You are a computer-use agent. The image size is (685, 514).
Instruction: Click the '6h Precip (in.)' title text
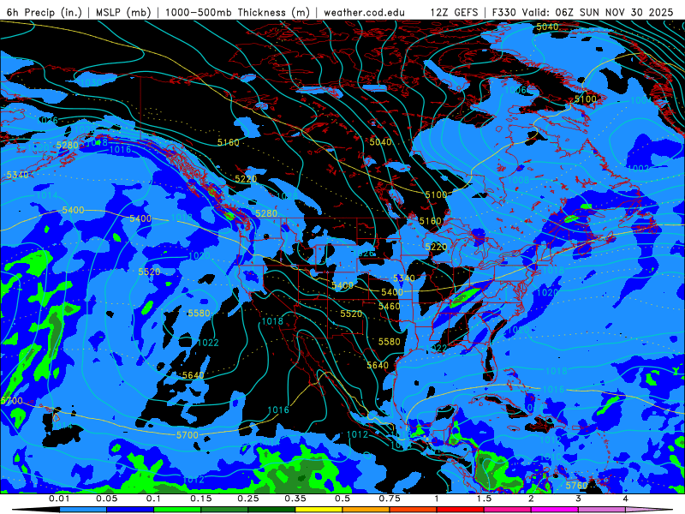tap(45, 12)
